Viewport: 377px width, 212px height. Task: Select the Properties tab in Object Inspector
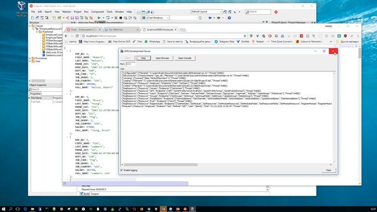35,94
